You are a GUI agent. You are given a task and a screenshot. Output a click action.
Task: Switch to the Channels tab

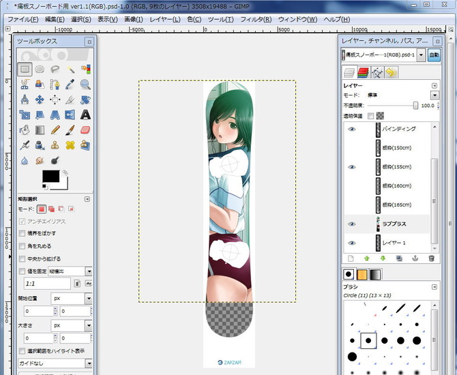tap(363, 72)
